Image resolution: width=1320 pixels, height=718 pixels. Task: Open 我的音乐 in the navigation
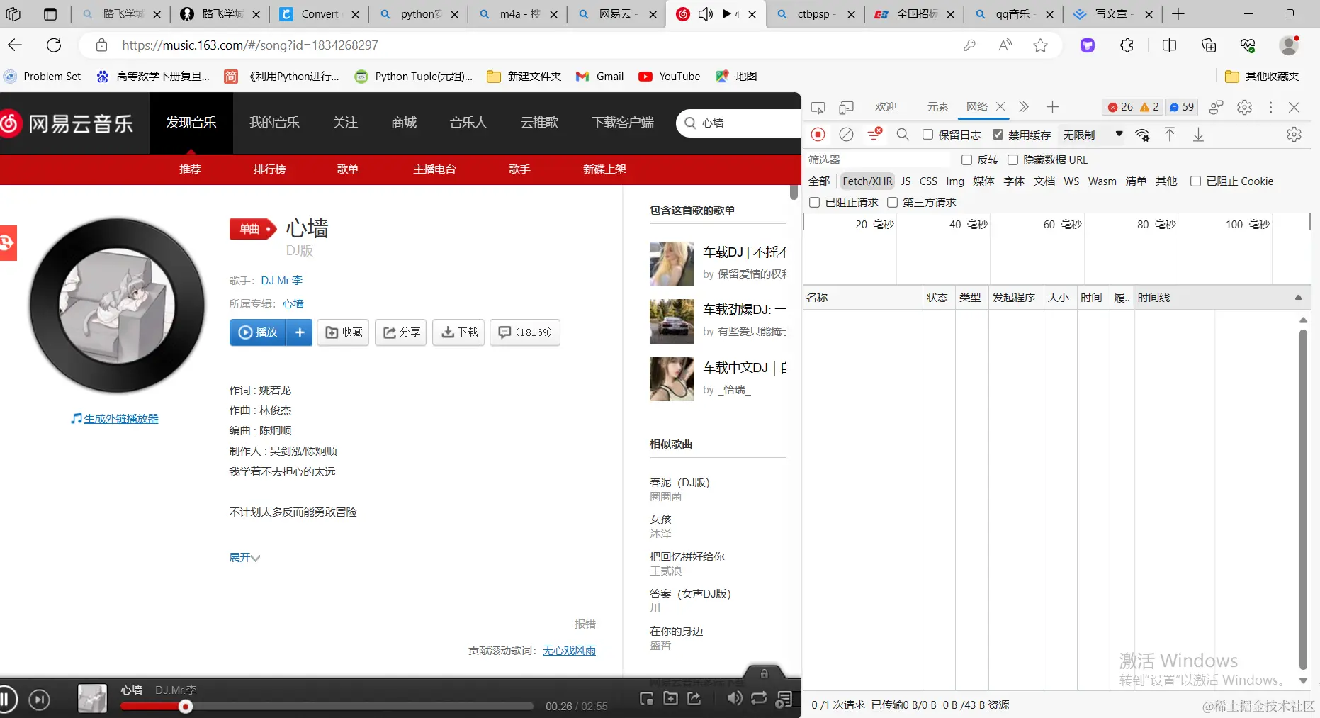(274, 123)
